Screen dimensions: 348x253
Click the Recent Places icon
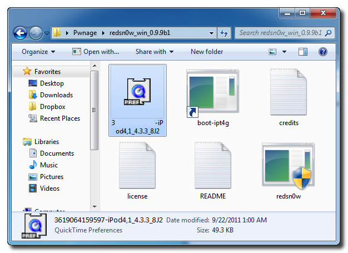33,118
